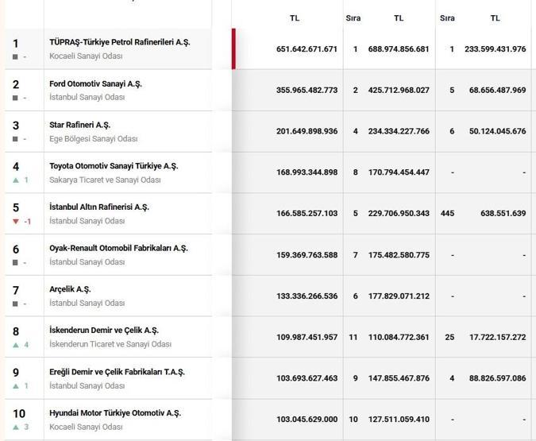This screenshot has width=536, height=441.
Task: Click the value 229.706.950.343
Action: click(399, 214)
